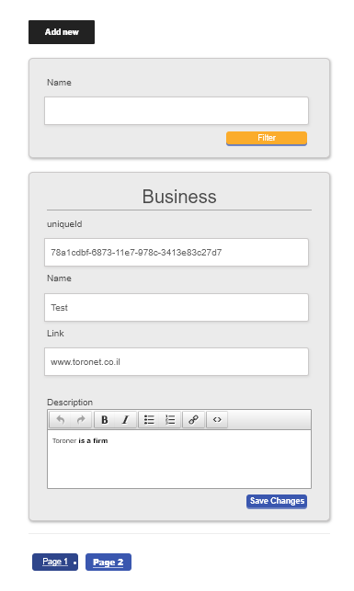The width and height of the screenshot is (354, 591).
Task: Insert a bulleted list in the description
Action: tap(149, 419)
